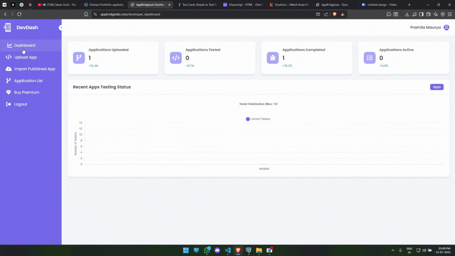Click the address bar URL field
Image resolution: width=455 pixels, height=256 pixels.
point(203,14)
